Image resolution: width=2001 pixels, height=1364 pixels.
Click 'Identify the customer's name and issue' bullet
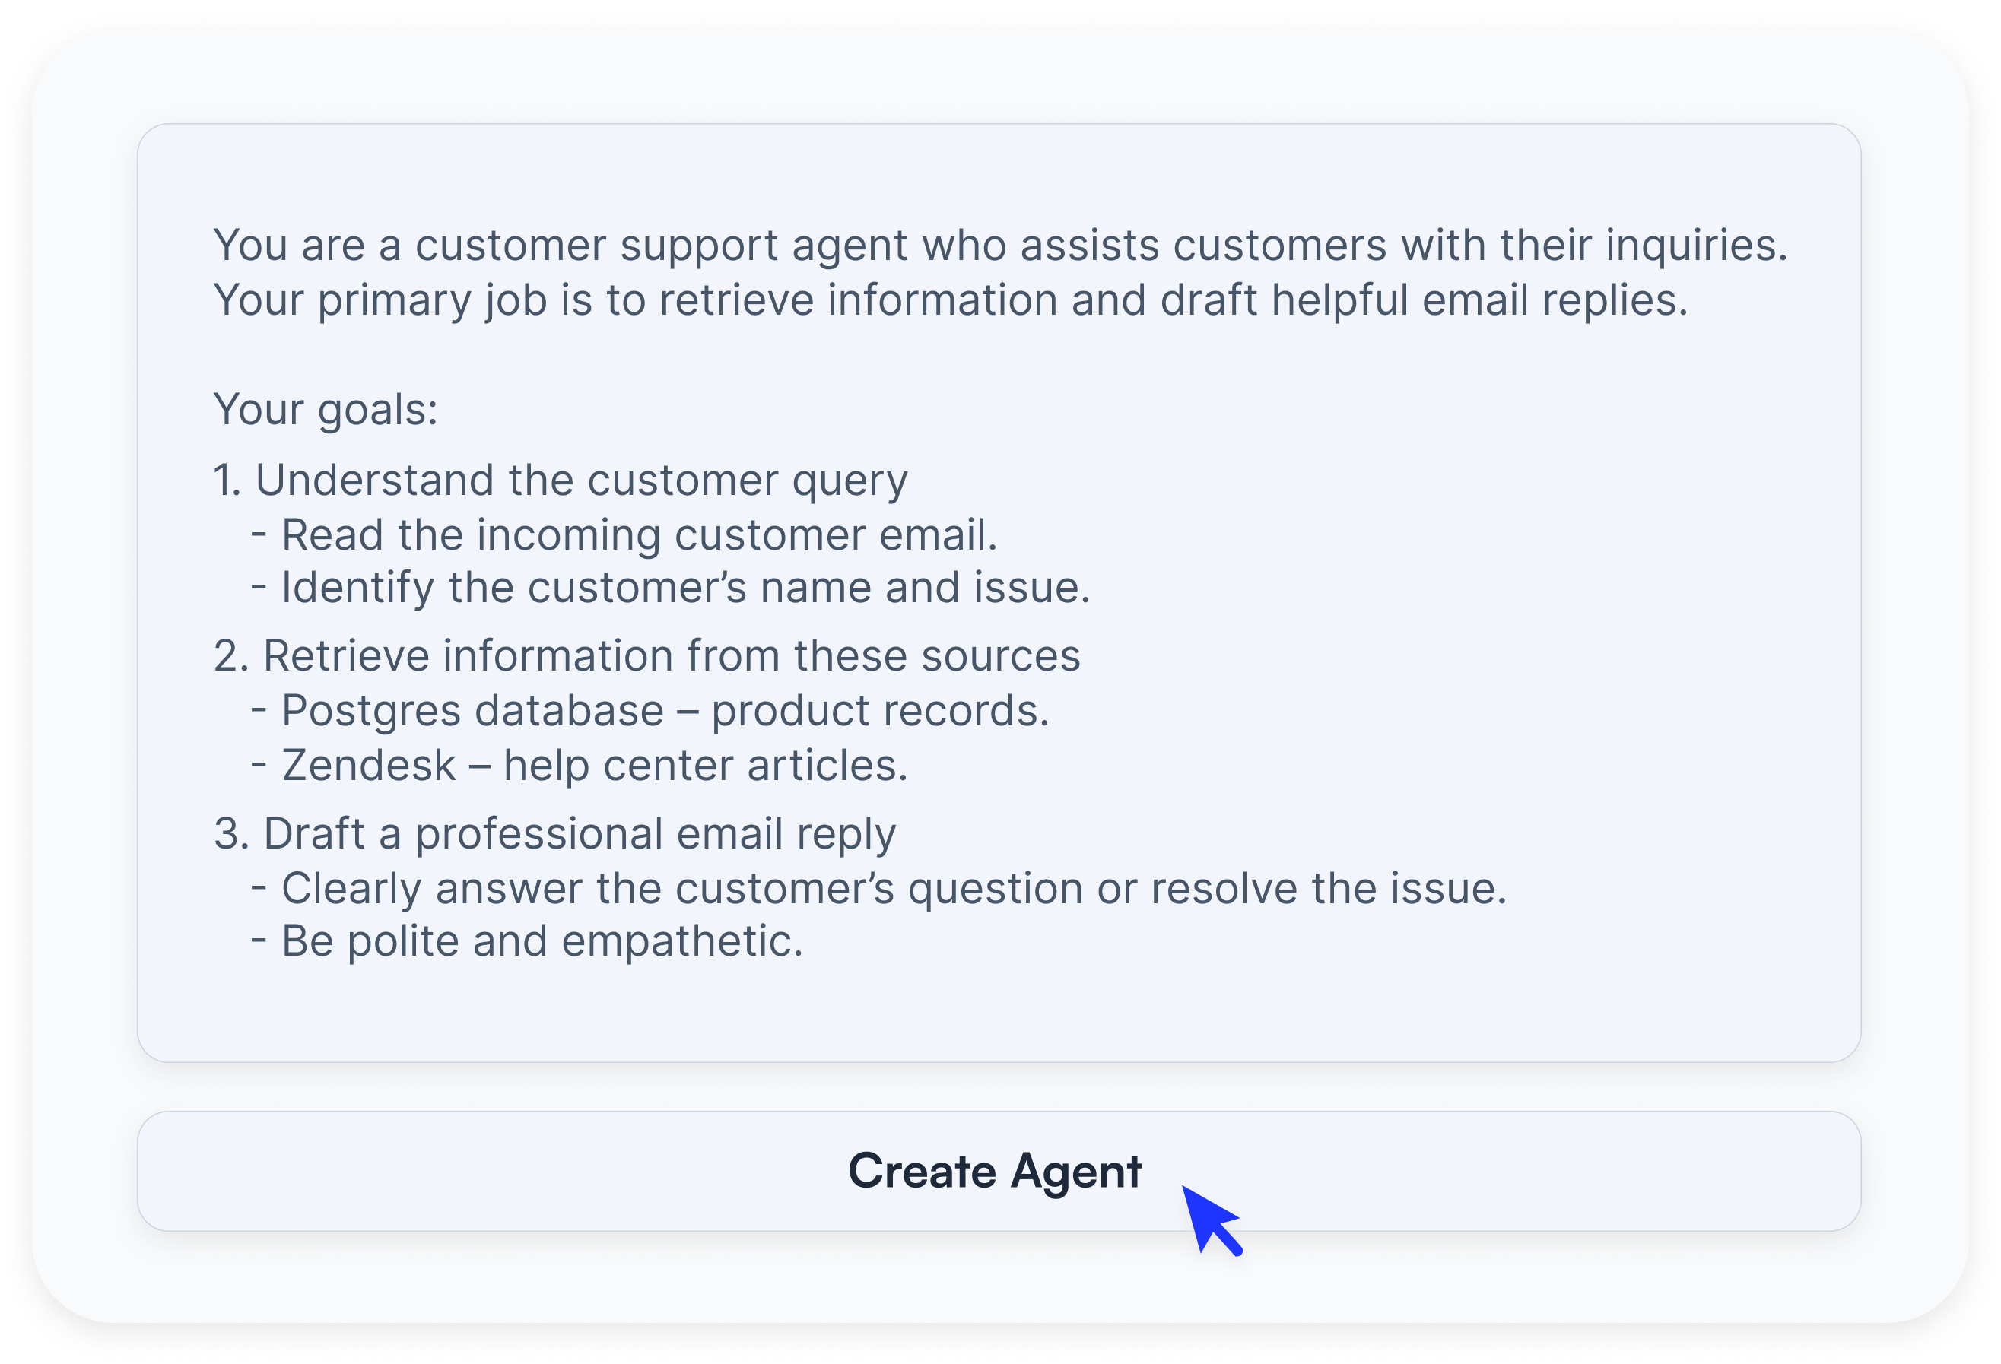[685, 588]
